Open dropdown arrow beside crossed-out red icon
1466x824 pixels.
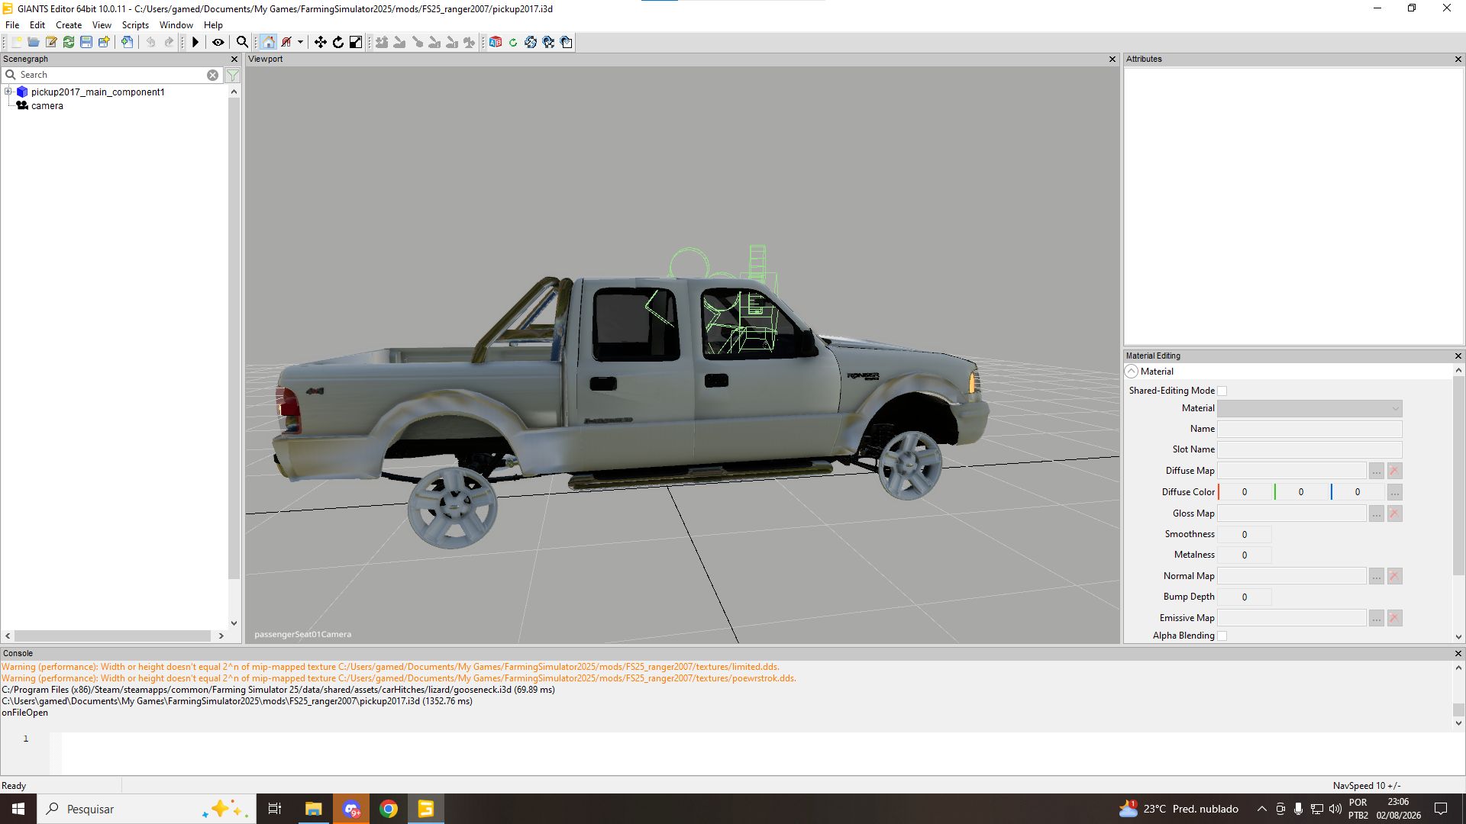click(x=300, y=42)
